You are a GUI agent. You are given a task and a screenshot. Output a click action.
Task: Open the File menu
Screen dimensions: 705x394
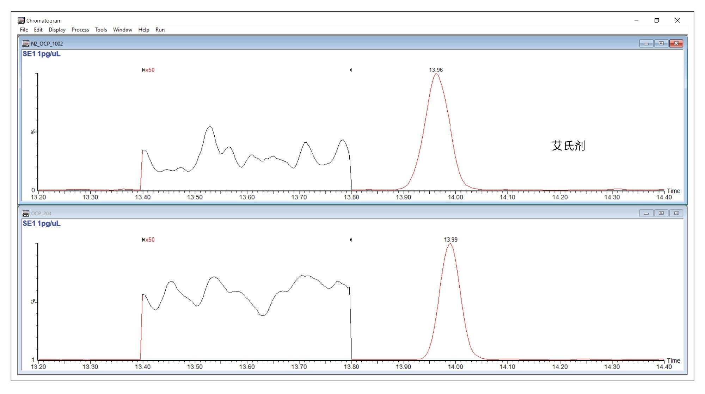[24, 30]
